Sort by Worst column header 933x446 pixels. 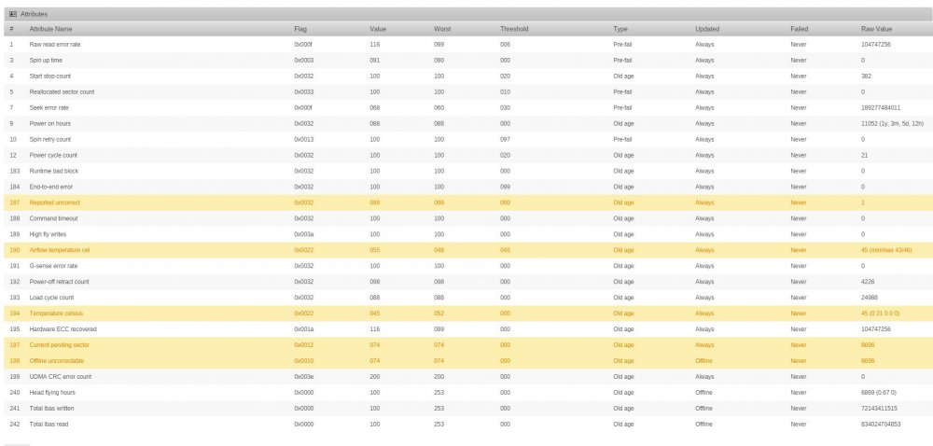pyautogui.click(x=442, y=29)
